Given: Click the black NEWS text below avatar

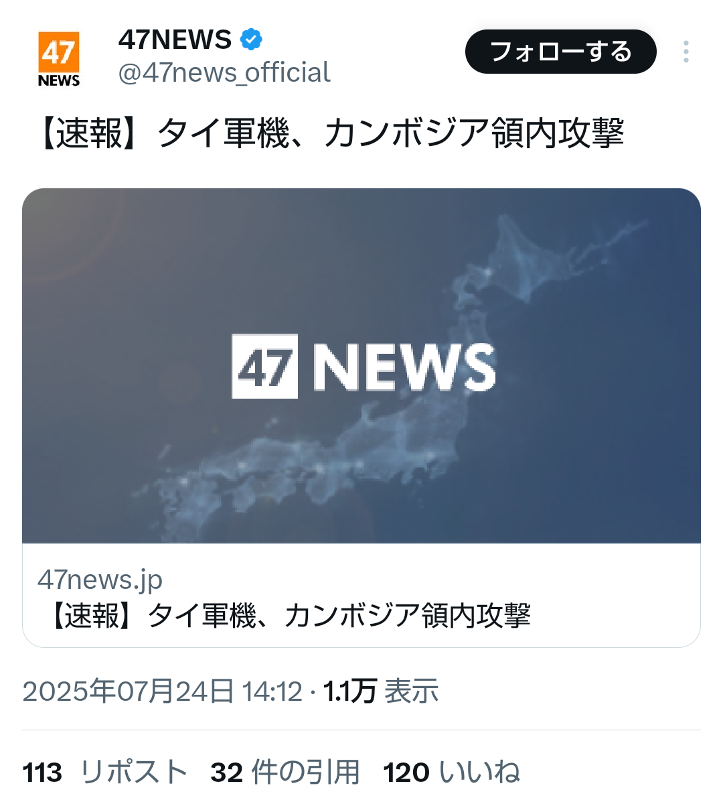Looking at the screenshot, I should click(59, 80).
